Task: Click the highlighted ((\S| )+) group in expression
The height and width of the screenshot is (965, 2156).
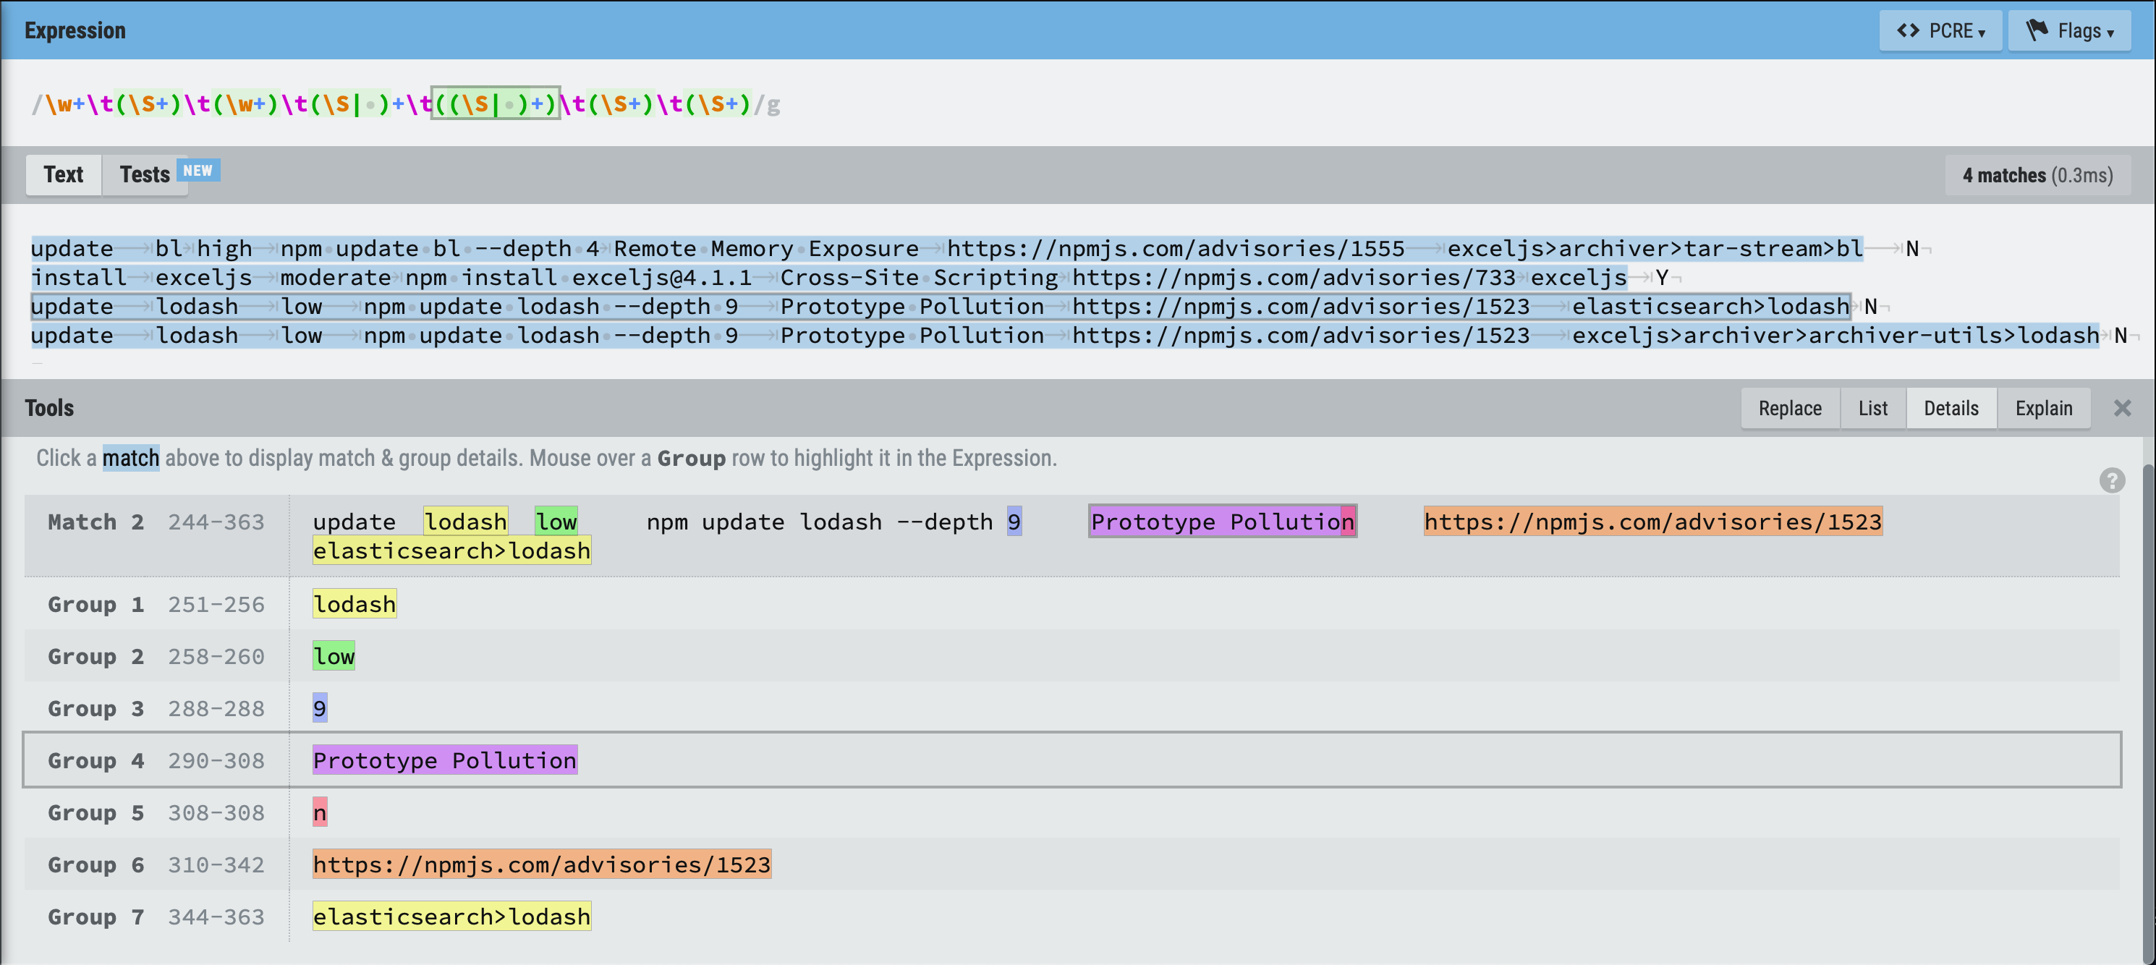Action: [x=496, y=103]
